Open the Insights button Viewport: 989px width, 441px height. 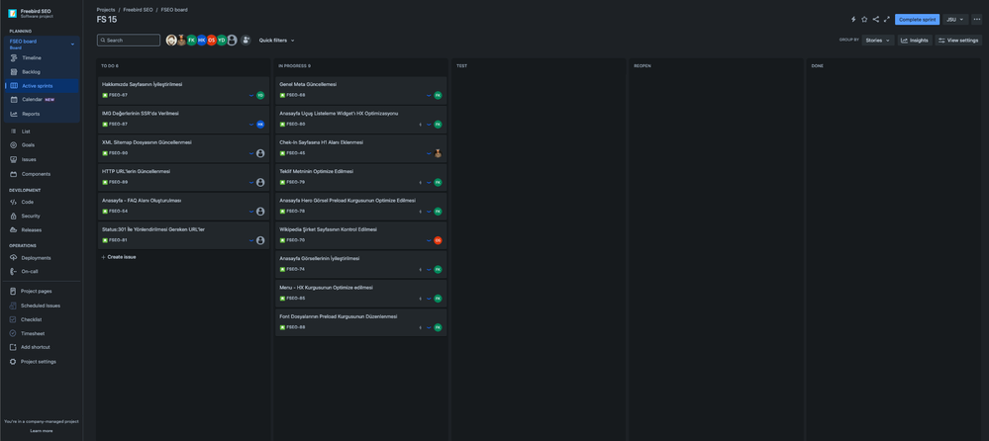[915, 41]
